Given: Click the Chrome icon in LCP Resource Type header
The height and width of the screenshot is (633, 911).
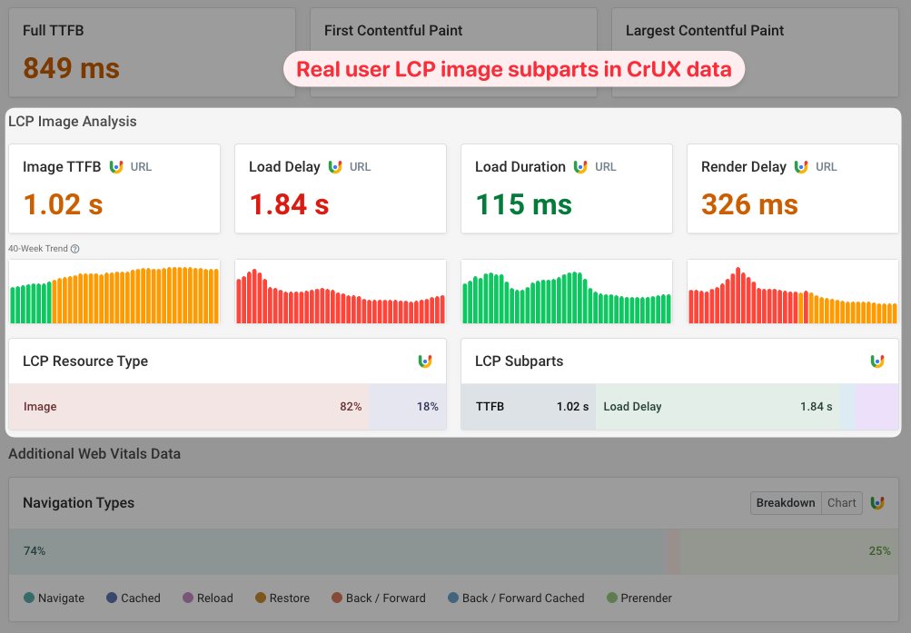Looking at the screenshot, I should (425, 361).
